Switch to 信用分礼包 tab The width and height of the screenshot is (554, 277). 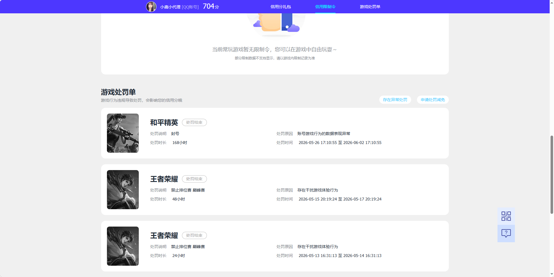tap(280, 7)
